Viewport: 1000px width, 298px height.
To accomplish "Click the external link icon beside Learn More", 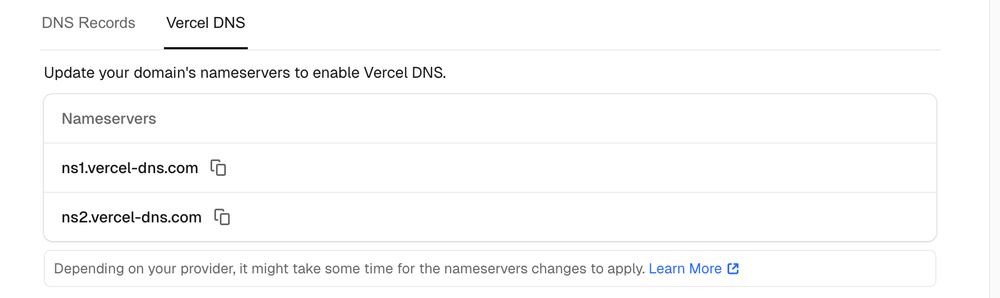I will point(733,268).
